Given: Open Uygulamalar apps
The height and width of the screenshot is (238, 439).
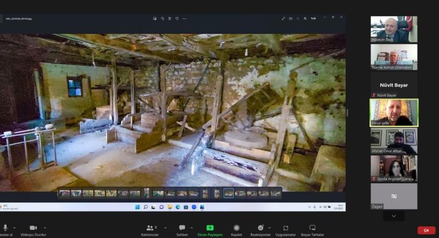Looking at the screenshot, I should pos(285,228).
